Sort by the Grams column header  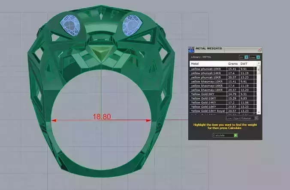tap(233, 63)
